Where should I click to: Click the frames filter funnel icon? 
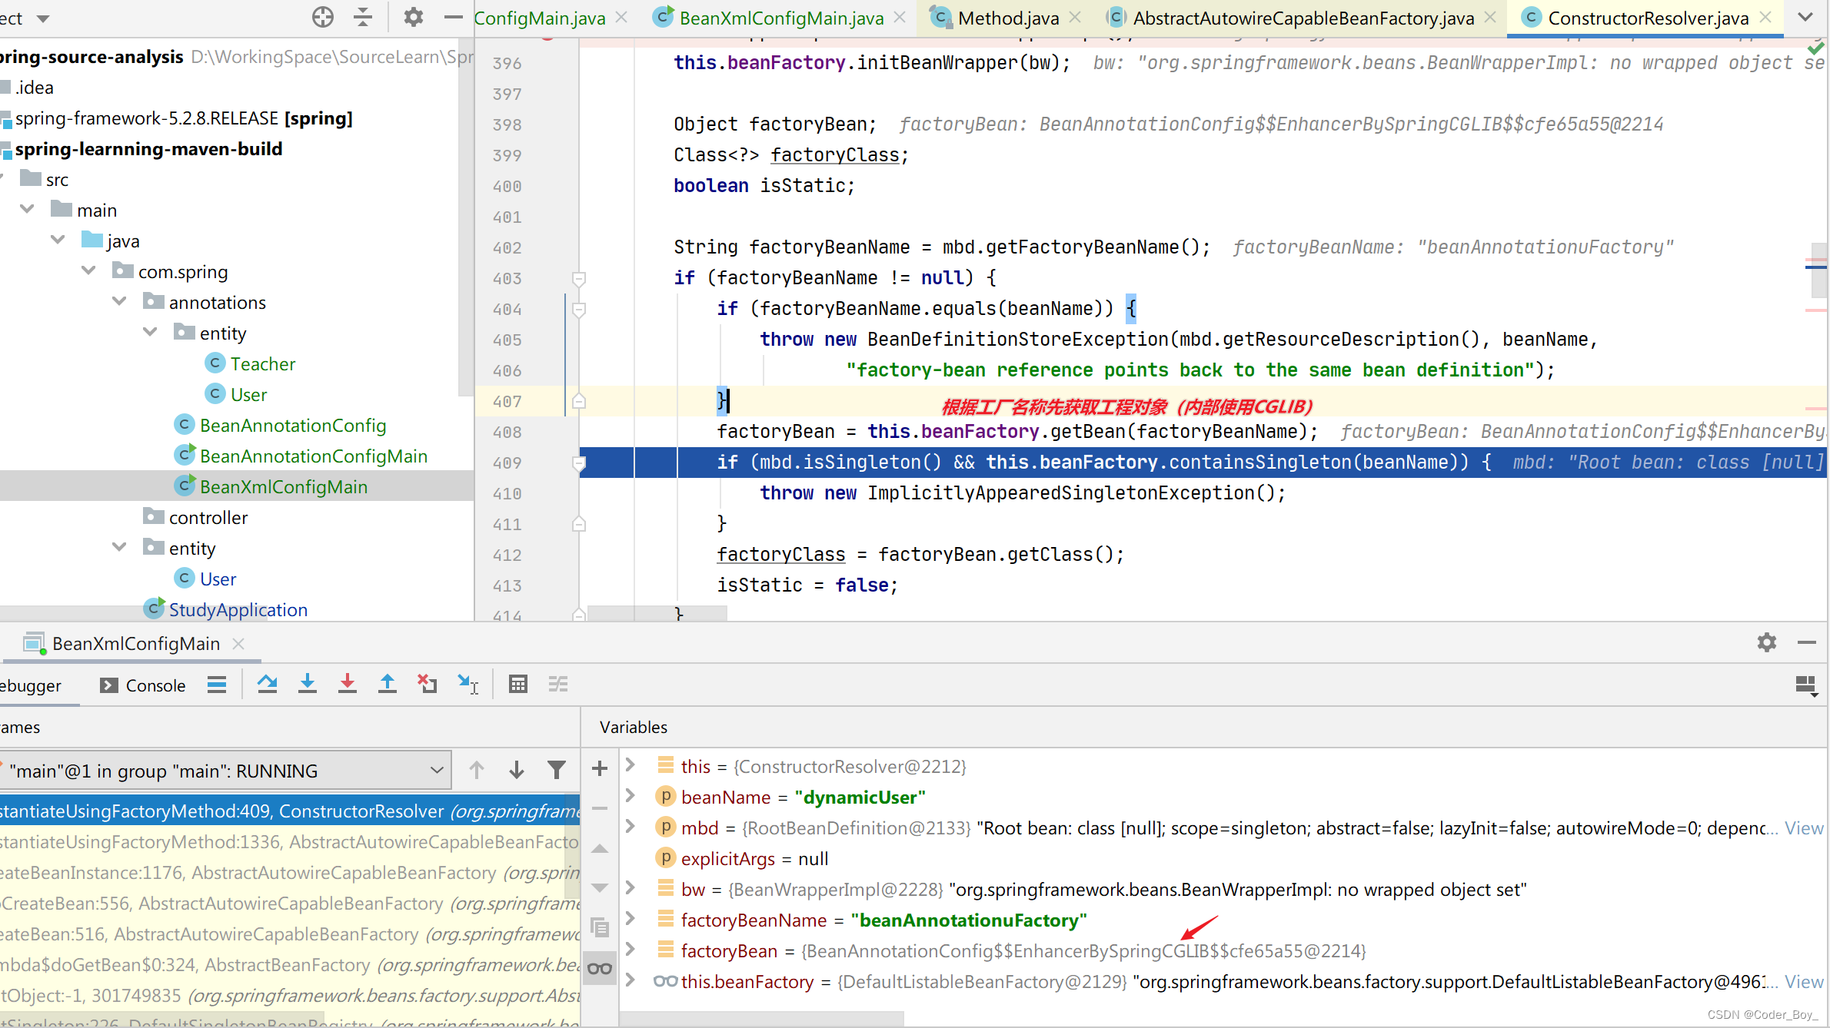(x=557, y=770)
